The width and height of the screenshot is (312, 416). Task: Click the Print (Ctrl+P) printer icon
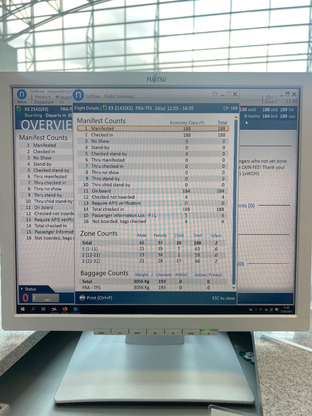82,298
